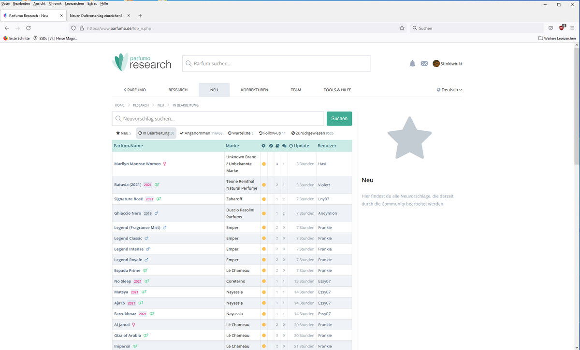Click the comments column header icon

click(284, 146)
